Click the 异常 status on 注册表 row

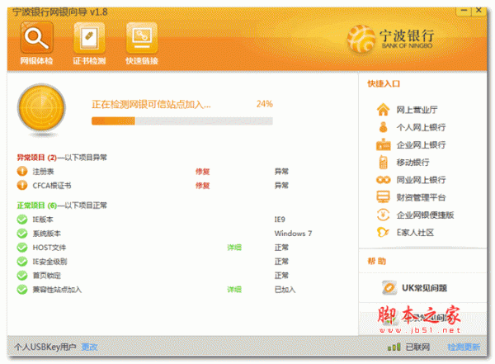(x=281, y=172)
